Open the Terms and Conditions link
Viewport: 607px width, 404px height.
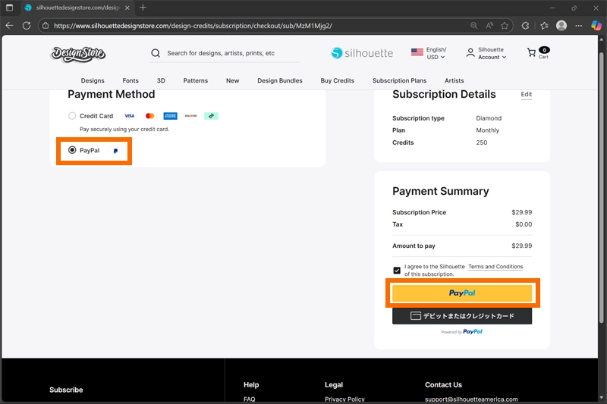(x=495, y=267)
